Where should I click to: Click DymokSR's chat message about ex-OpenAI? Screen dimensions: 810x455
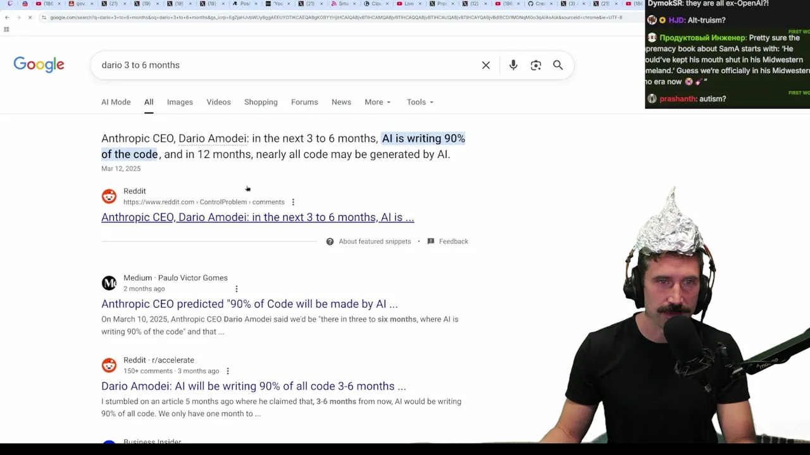[708, 4]
